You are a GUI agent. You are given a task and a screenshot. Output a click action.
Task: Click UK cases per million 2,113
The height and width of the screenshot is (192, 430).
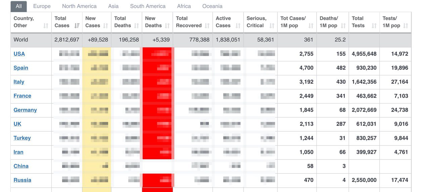coord(306,124)
